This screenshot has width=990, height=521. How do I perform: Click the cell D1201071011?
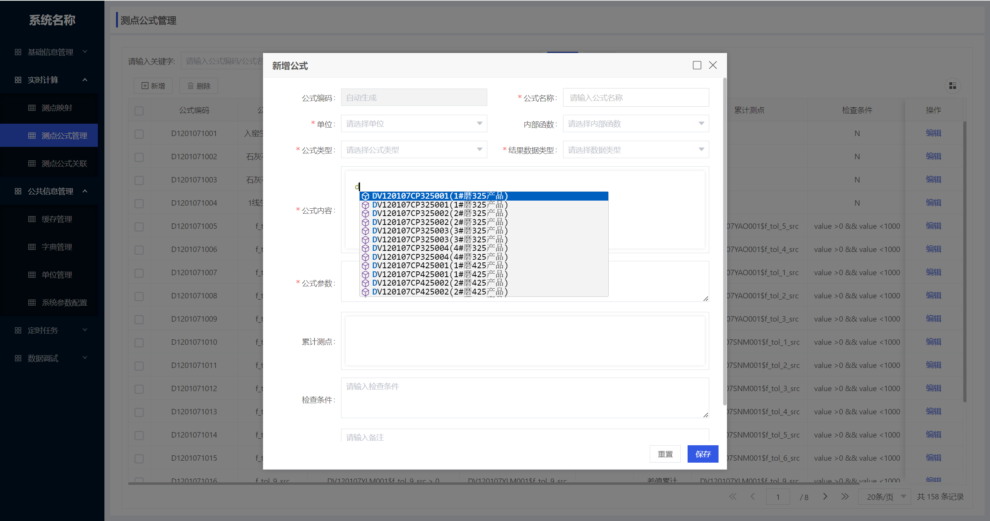pyautogui.click(x=194, y=365)
